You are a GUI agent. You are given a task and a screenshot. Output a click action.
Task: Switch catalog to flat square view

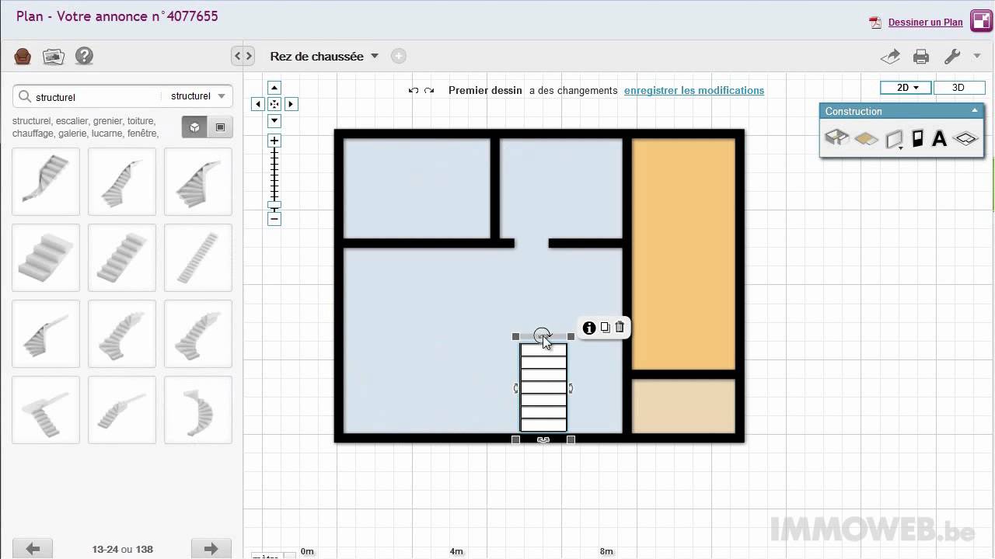(x=220, y=127)
